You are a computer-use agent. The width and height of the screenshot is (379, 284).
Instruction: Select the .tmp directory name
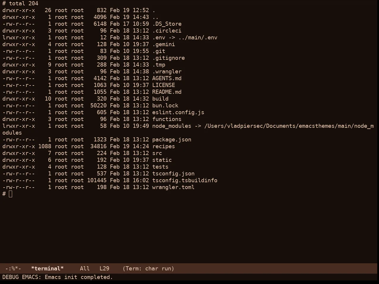(x=159, y=65)
